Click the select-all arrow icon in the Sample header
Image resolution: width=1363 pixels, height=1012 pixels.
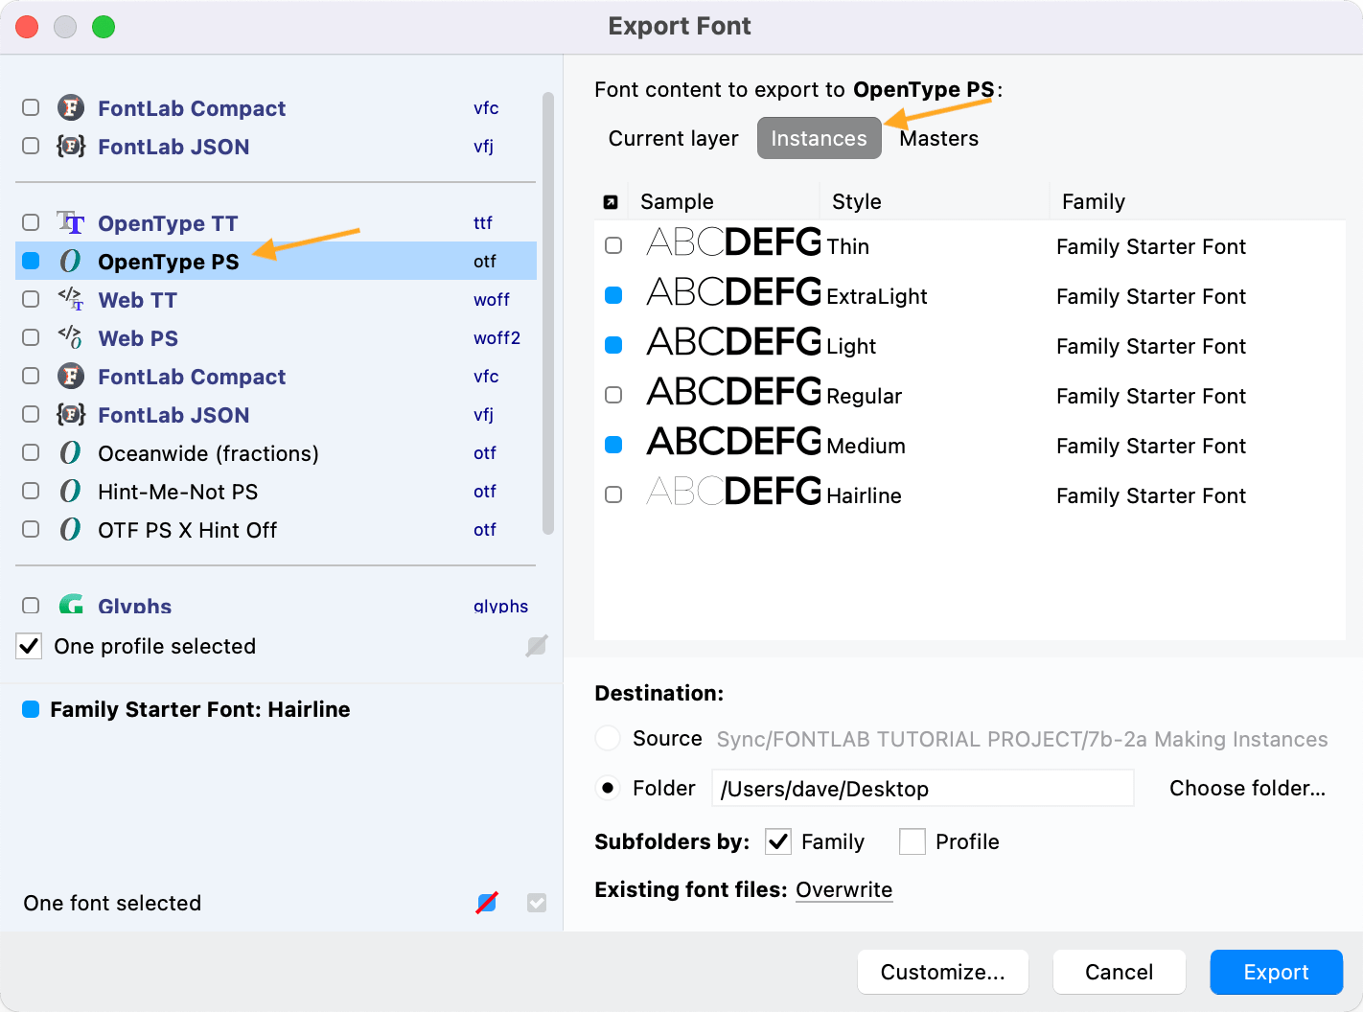(x=611, y=202)
